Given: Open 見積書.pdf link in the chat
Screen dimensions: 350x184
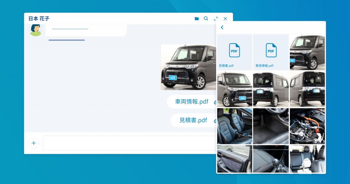Looking at the screenshot, I should (x=193, y=120).
